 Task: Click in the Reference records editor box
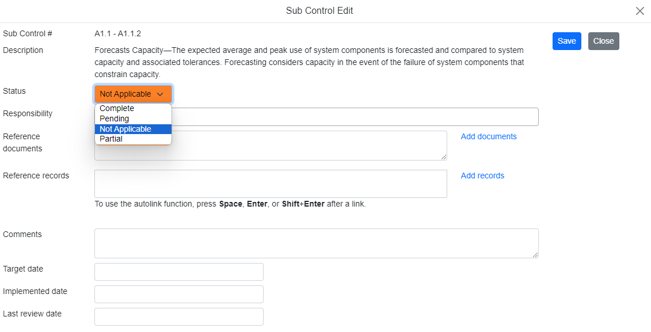[x=271, y=184]
